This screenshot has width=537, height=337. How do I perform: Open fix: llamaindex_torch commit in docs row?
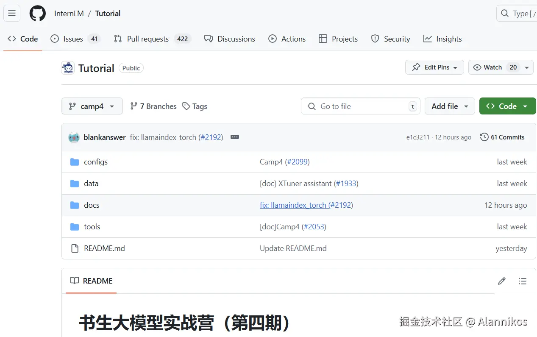[293, 205]
